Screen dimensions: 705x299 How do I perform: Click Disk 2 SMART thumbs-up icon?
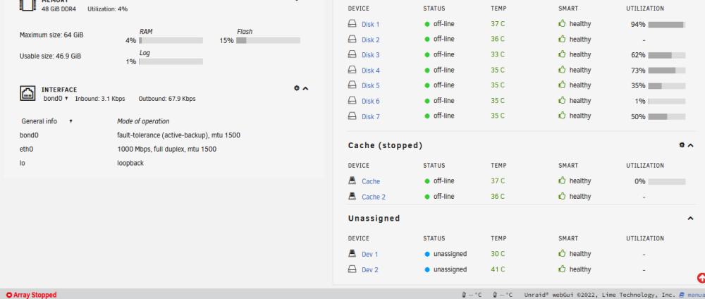coord(562,39)
